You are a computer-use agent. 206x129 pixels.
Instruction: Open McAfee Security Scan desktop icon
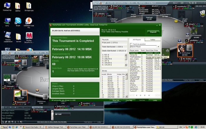coord(29,38)
